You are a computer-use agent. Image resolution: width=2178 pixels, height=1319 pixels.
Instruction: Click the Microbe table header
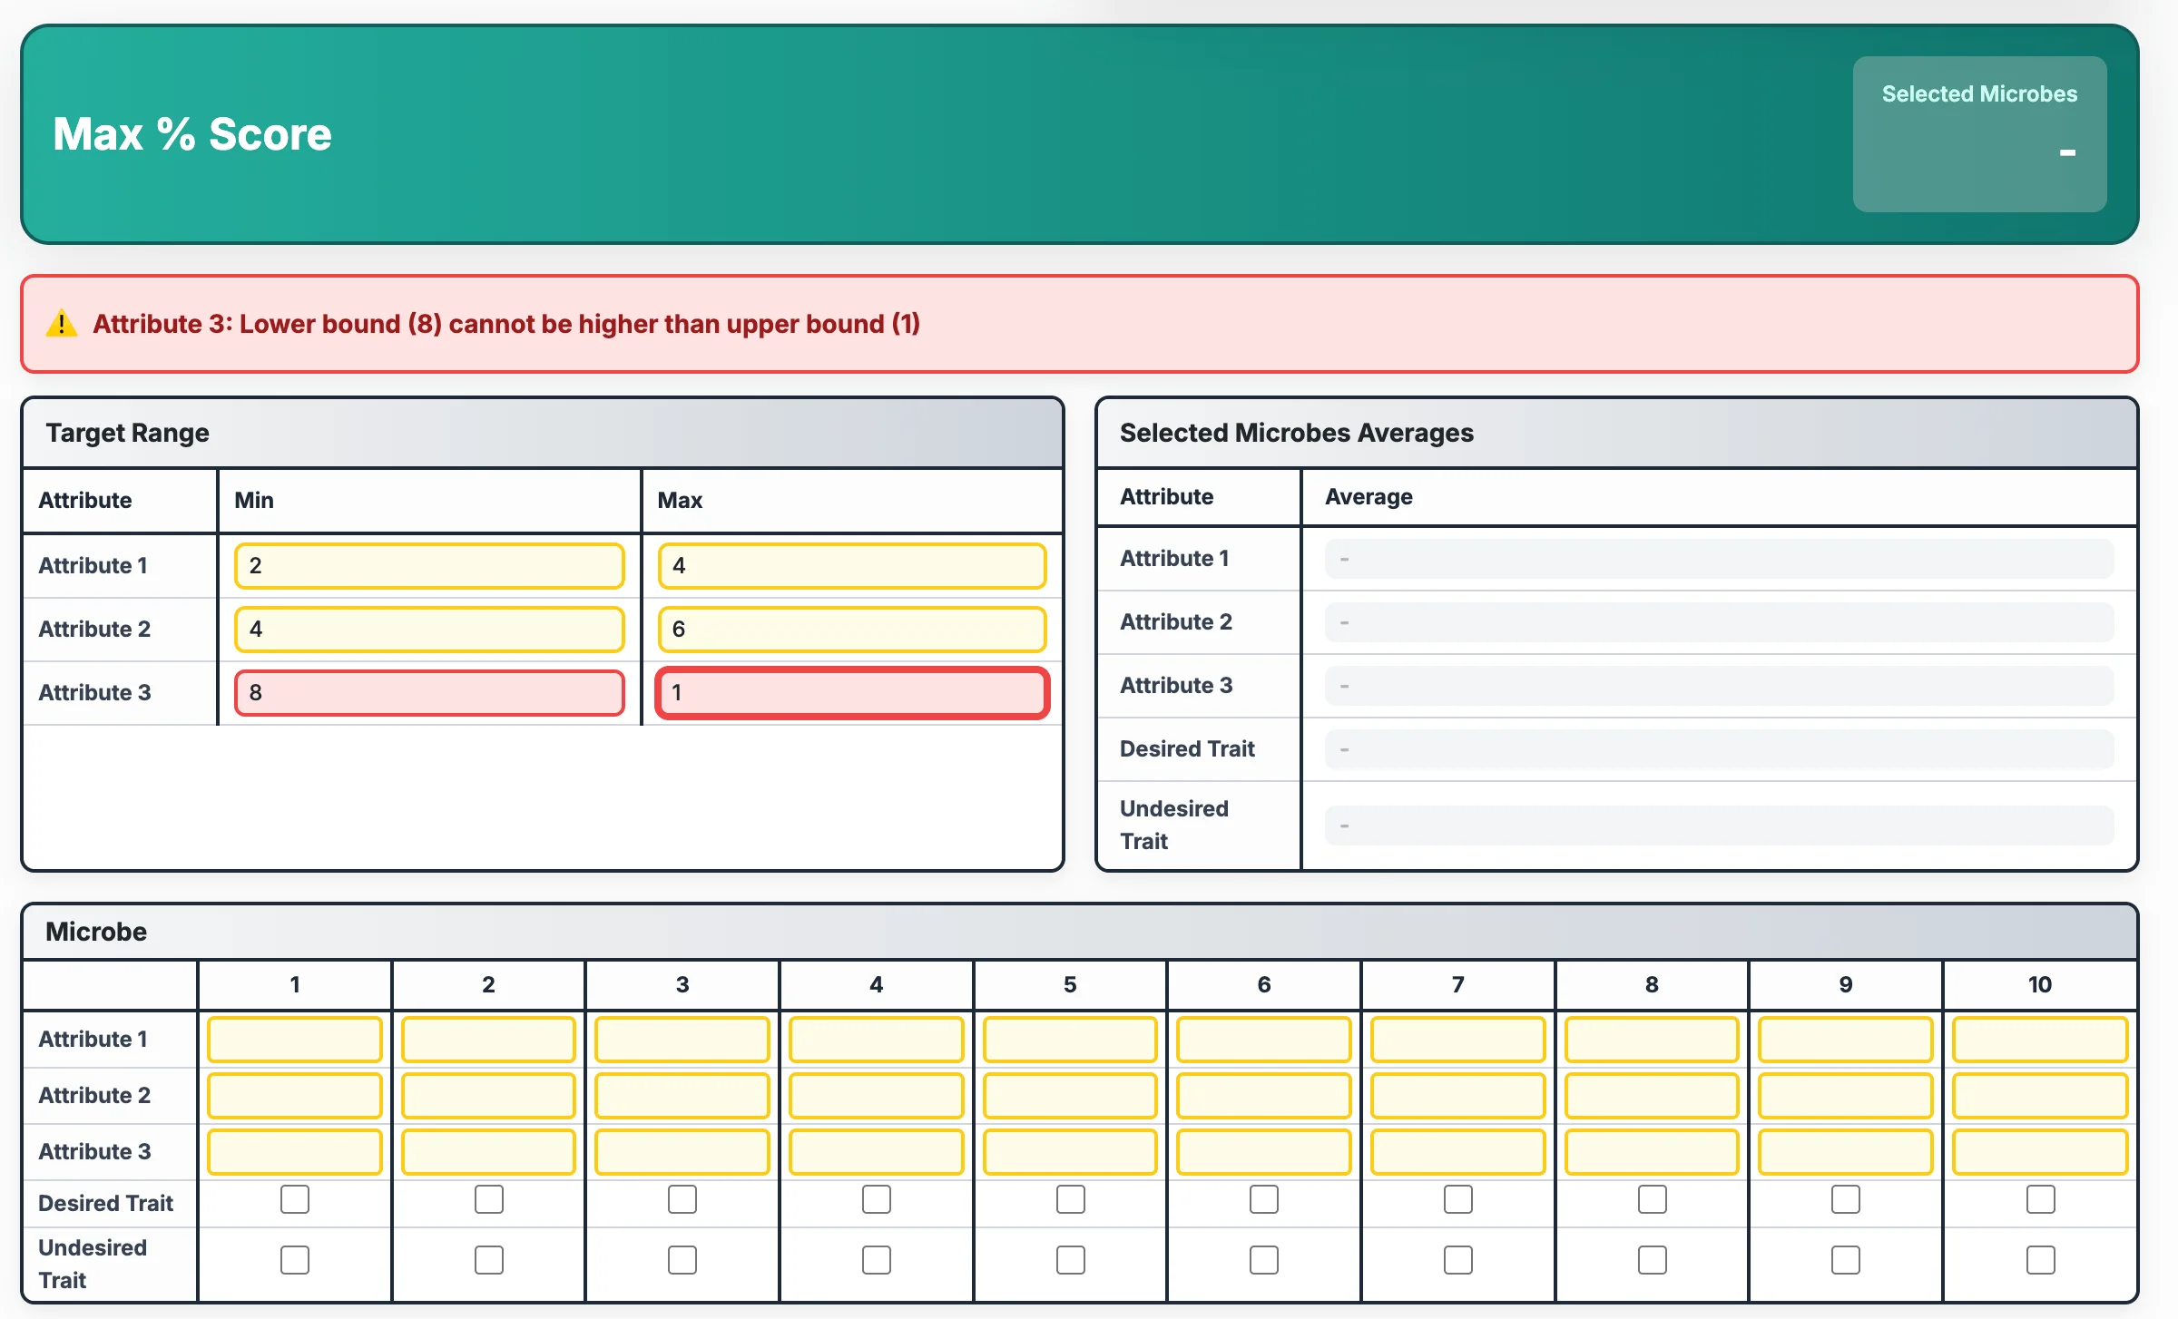96,931
